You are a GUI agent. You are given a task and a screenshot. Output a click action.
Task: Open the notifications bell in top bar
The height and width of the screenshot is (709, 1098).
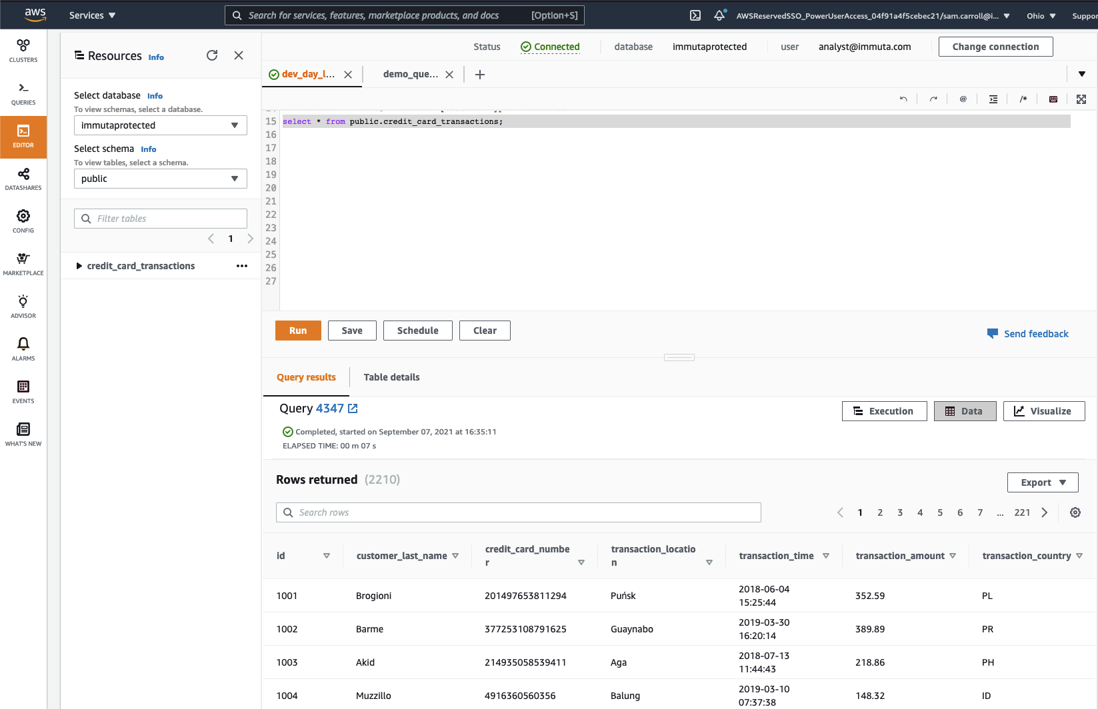(719, 15)
